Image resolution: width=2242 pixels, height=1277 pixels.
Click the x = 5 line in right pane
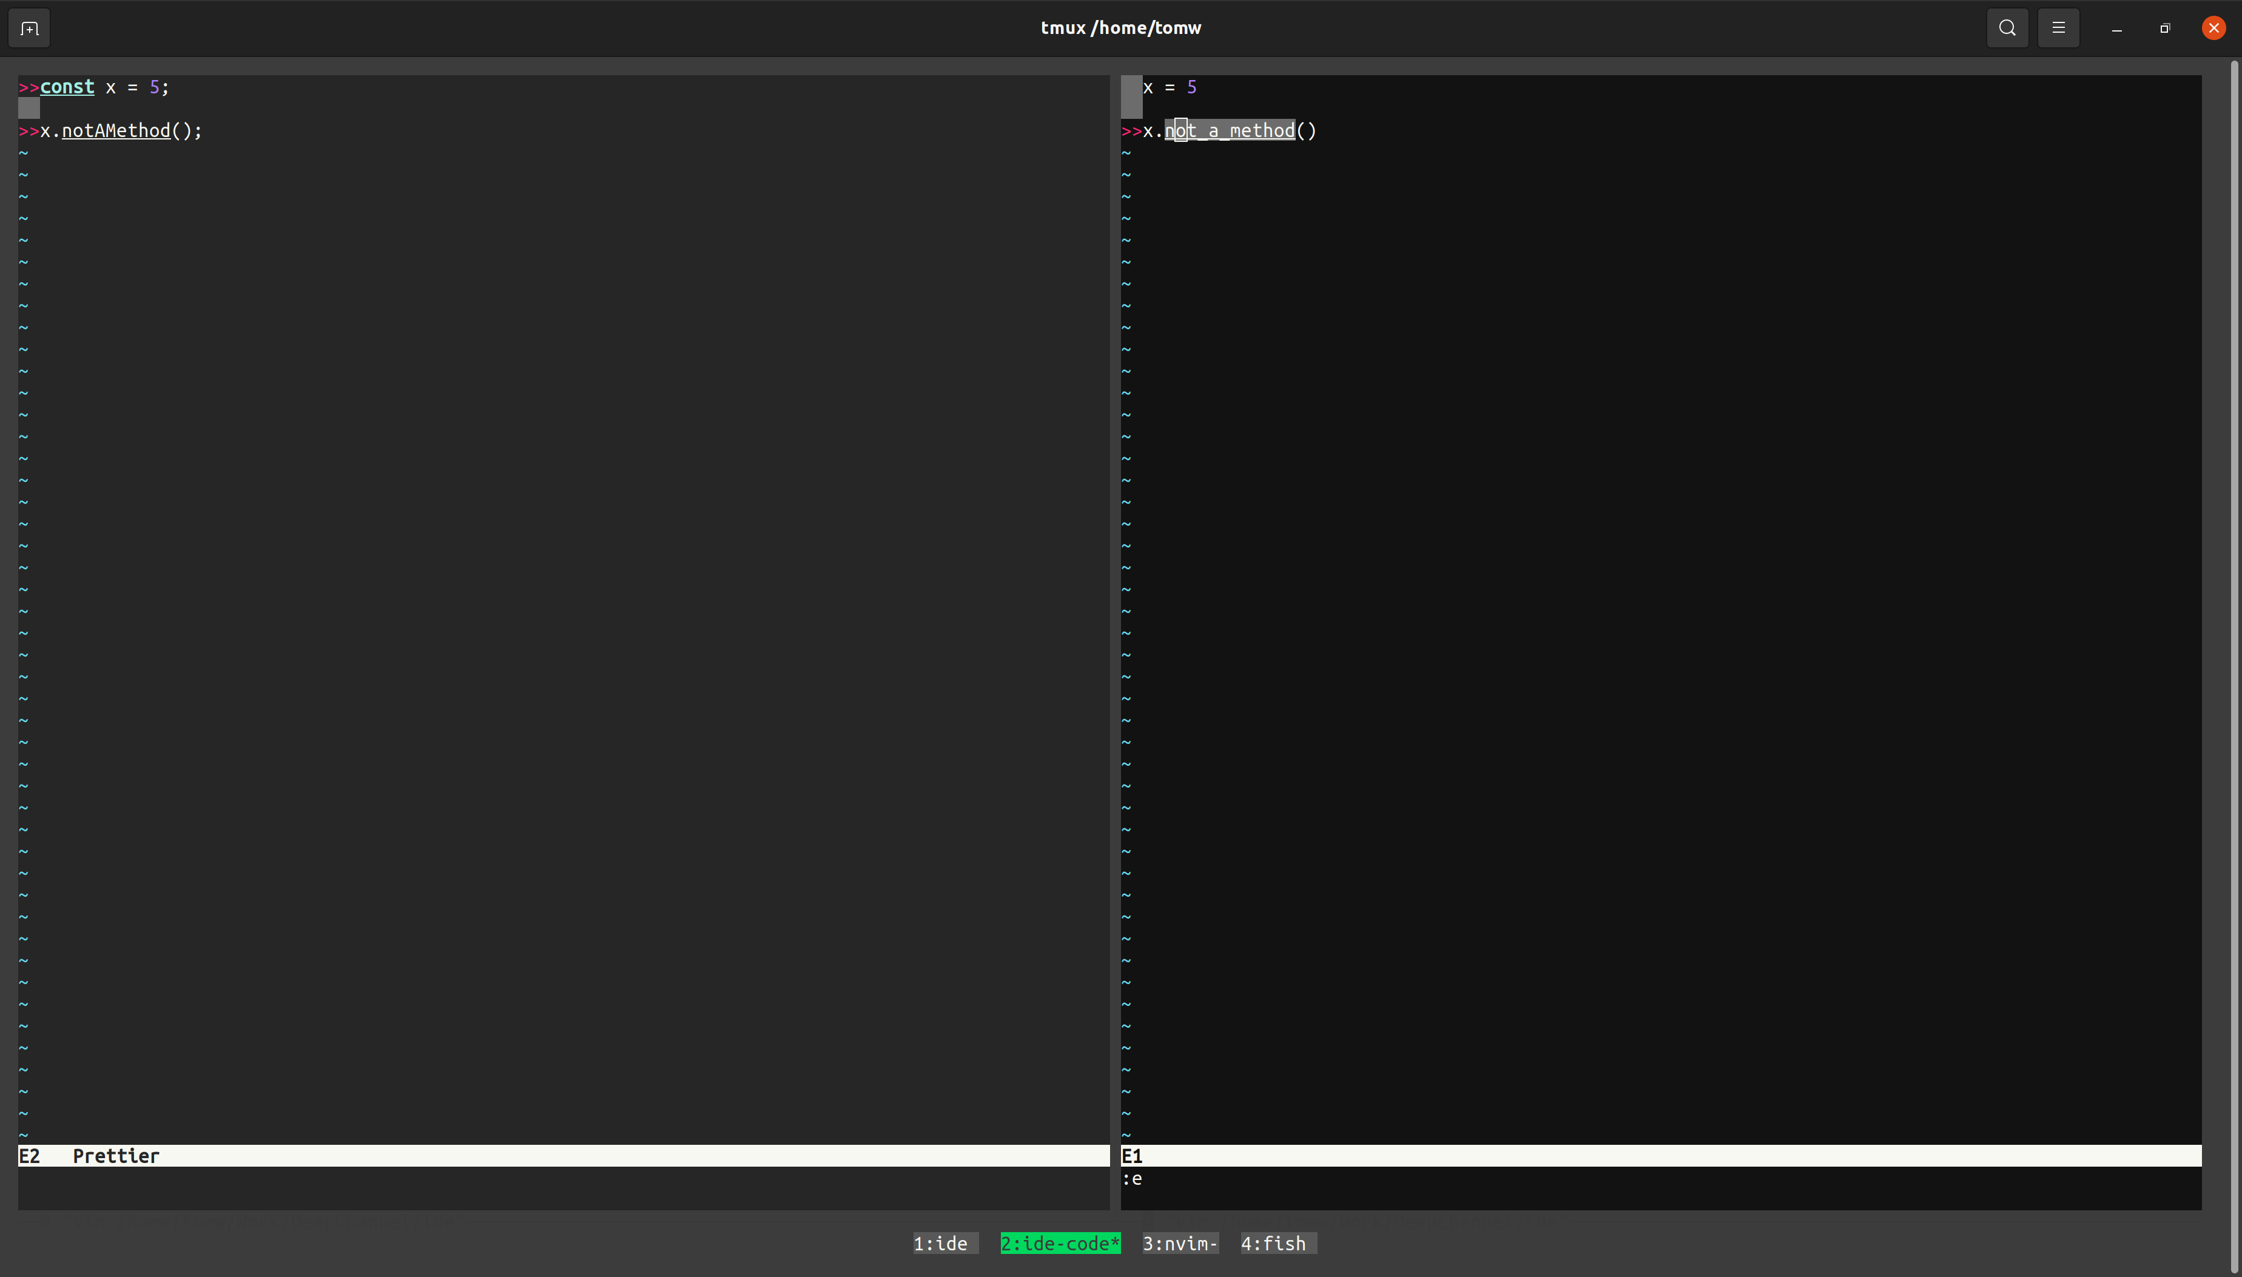[x=1171, y=87]
